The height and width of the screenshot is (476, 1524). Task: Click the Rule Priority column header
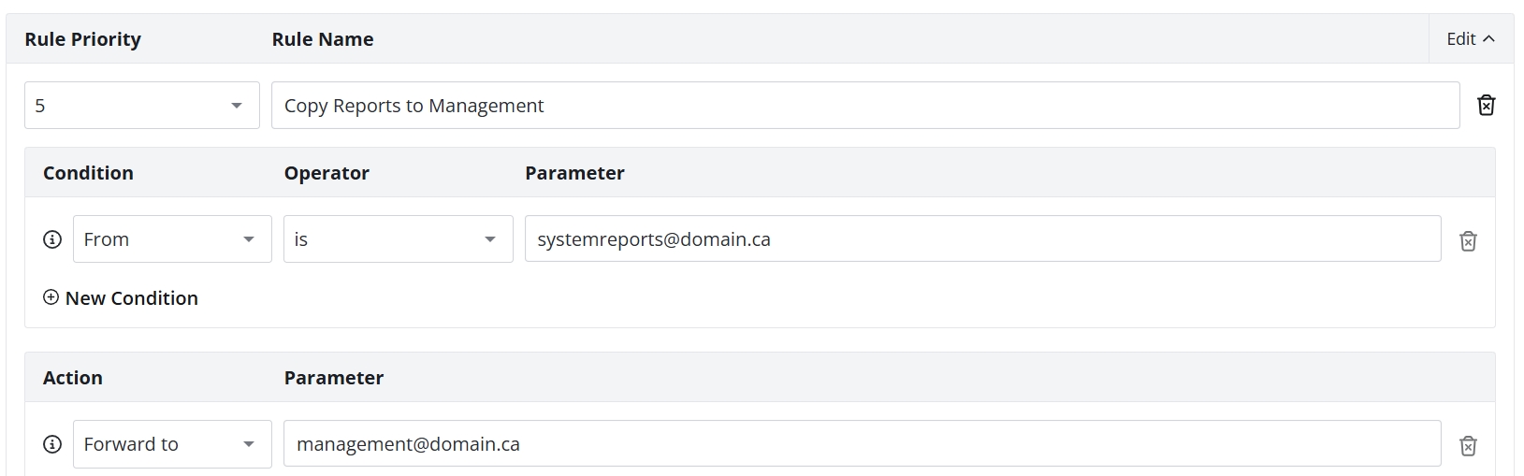click(82, 39)
